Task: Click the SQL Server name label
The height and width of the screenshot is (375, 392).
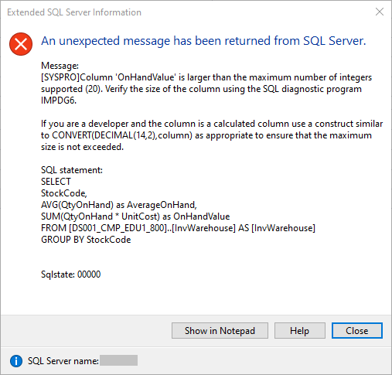Action: click(63, 361)
